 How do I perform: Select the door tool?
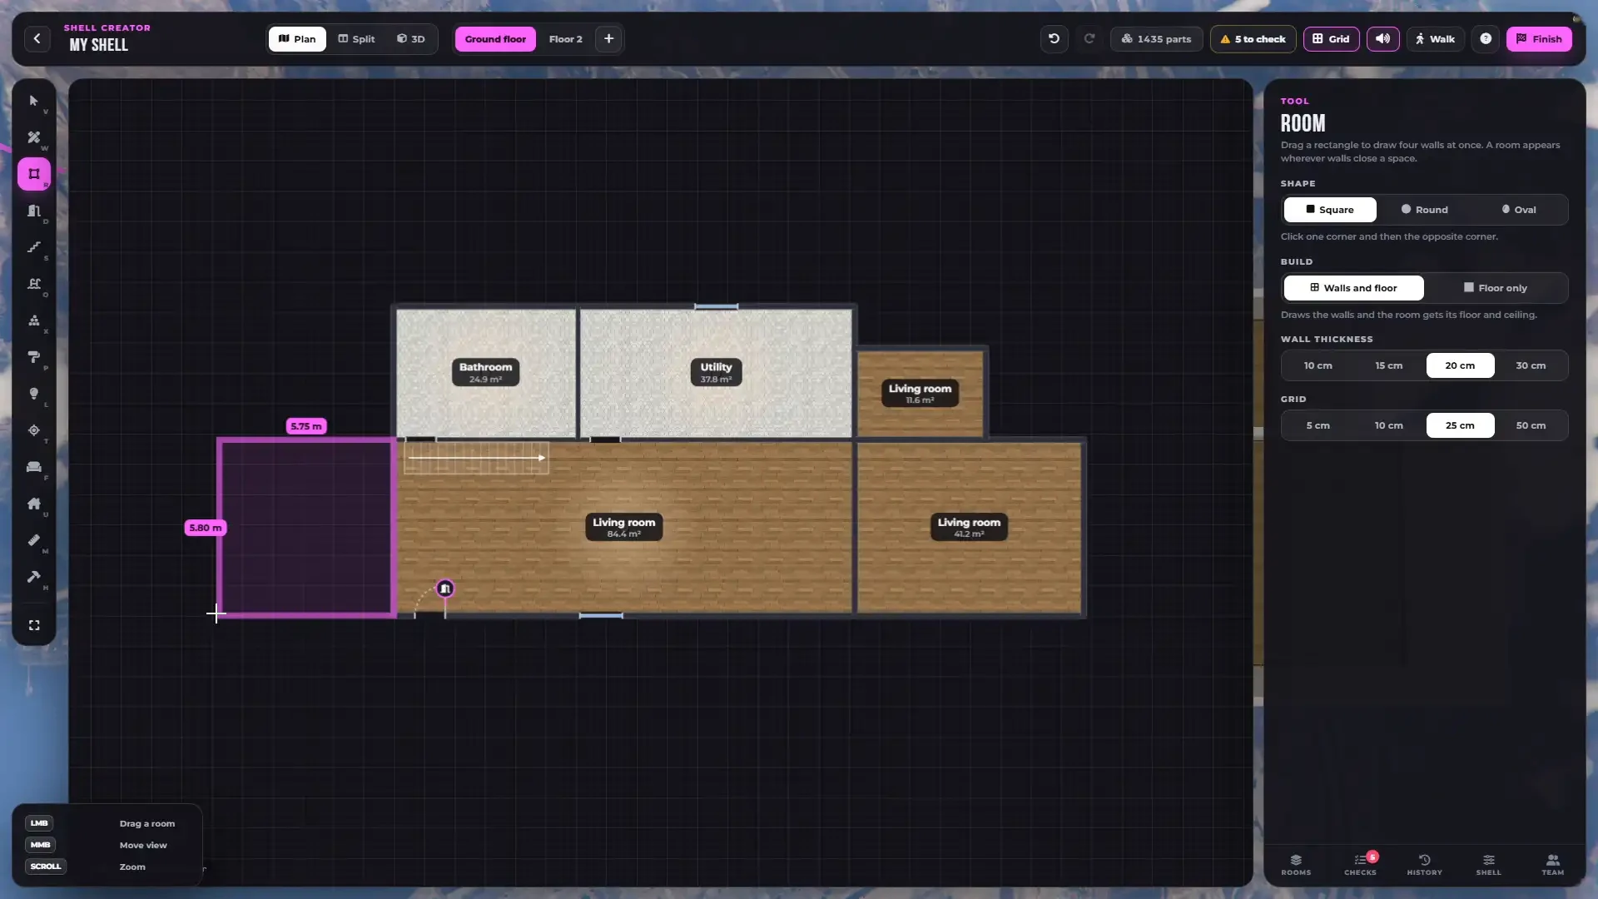pos(34,211)
